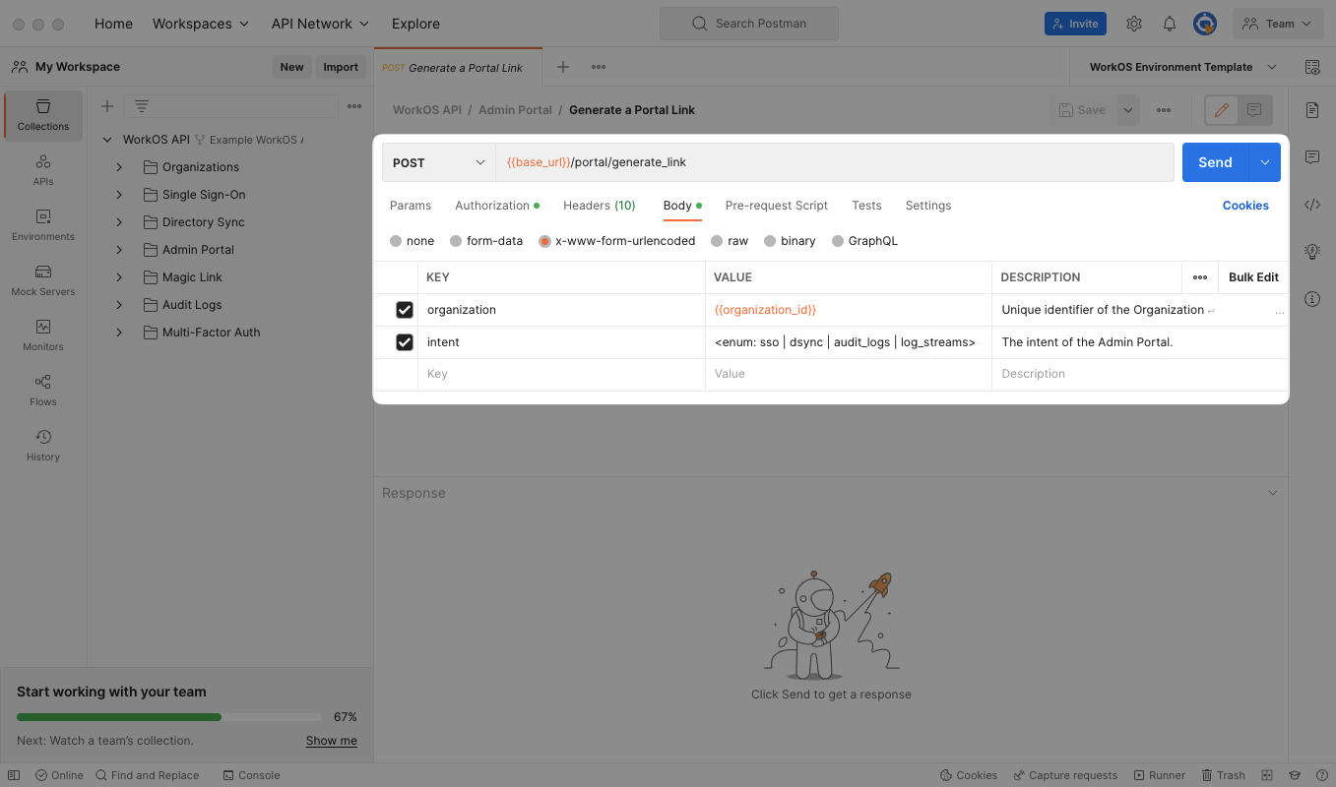This screenshot has width=1336, height=787.
Task: Open the documentation icon in right sidebar
Action: [x=1311, y=110]
